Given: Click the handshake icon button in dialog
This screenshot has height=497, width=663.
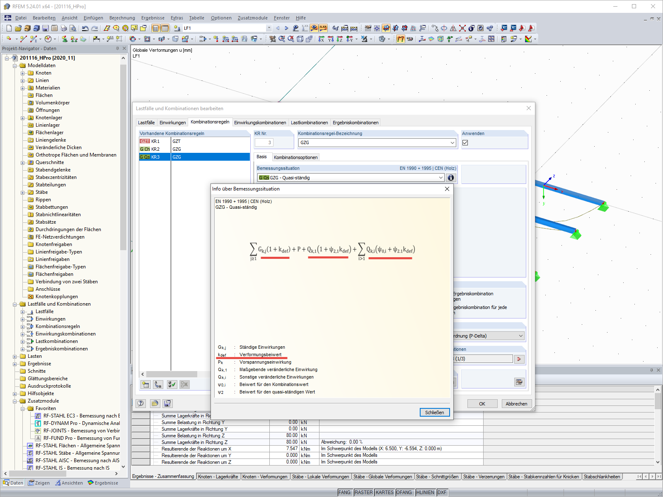Looking at the screenshot, I should tap(519, 382).
